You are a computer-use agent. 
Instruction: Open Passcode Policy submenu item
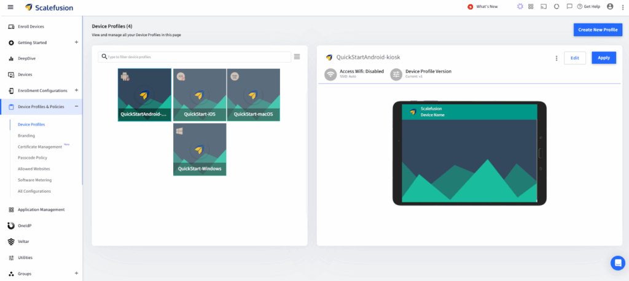coord(33,158)
